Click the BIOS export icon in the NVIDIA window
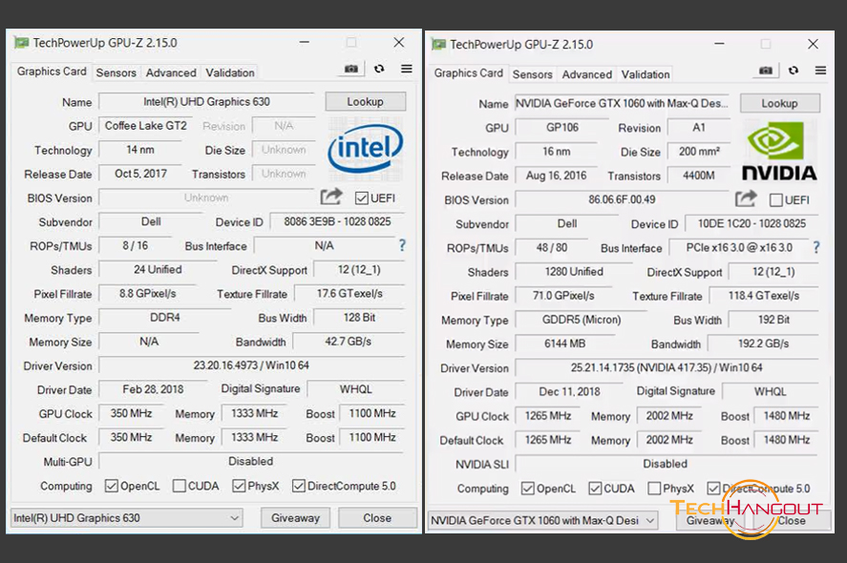The width and height of the screenshot is (847, 563). point(746,198)
